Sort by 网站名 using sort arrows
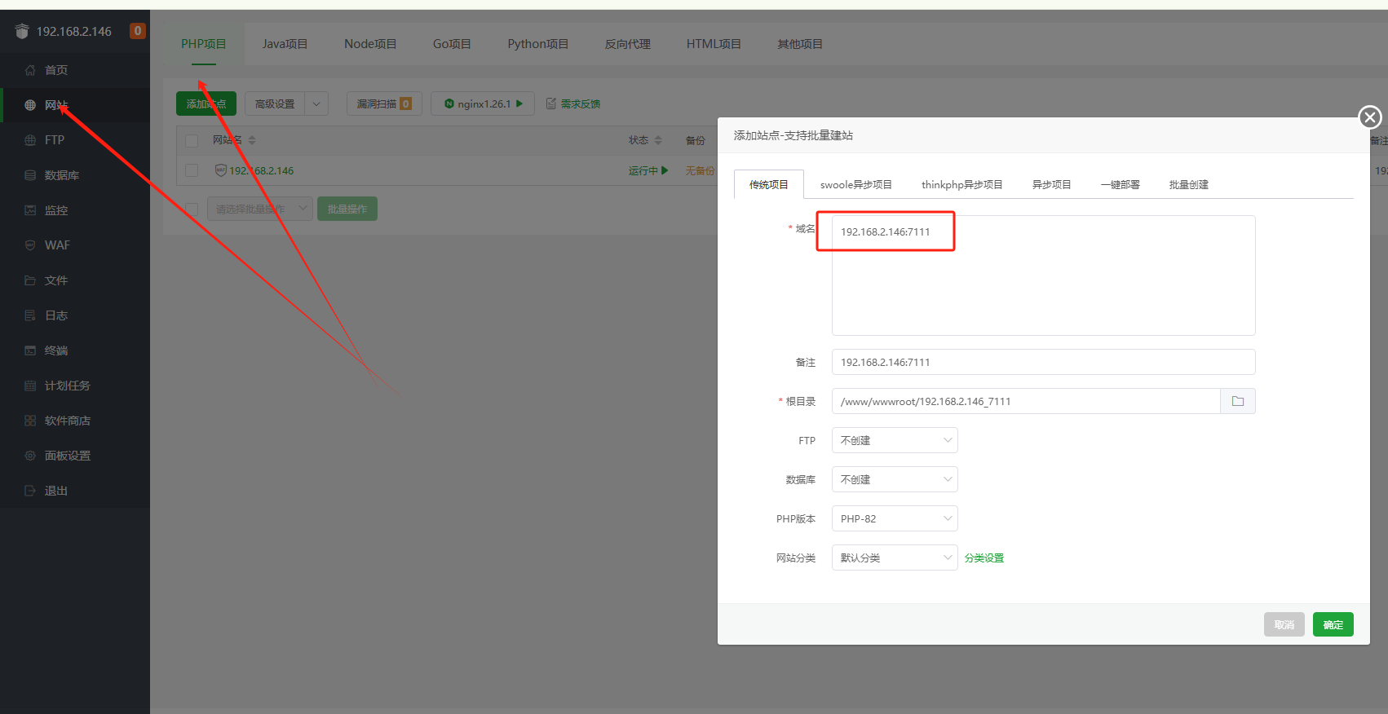 (x=252, y=140)
